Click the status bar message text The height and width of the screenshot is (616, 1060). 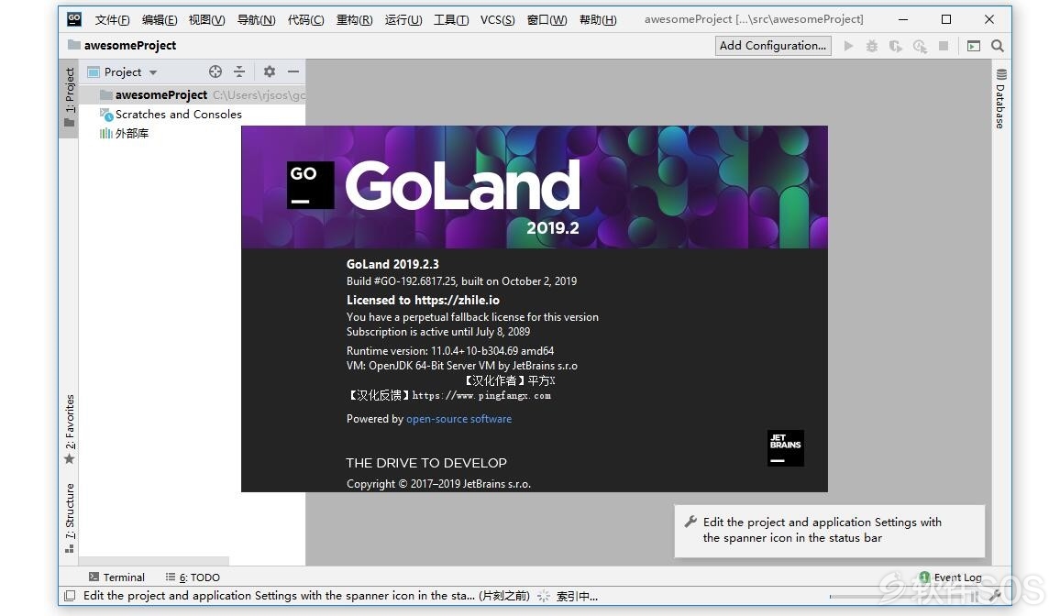point(306,596)
